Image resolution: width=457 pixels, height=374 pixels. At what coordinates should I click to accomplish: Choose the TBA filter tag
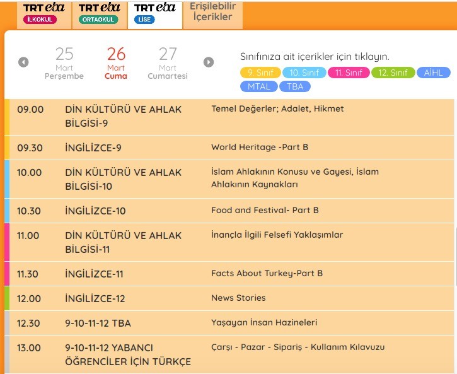pos(294,86)
